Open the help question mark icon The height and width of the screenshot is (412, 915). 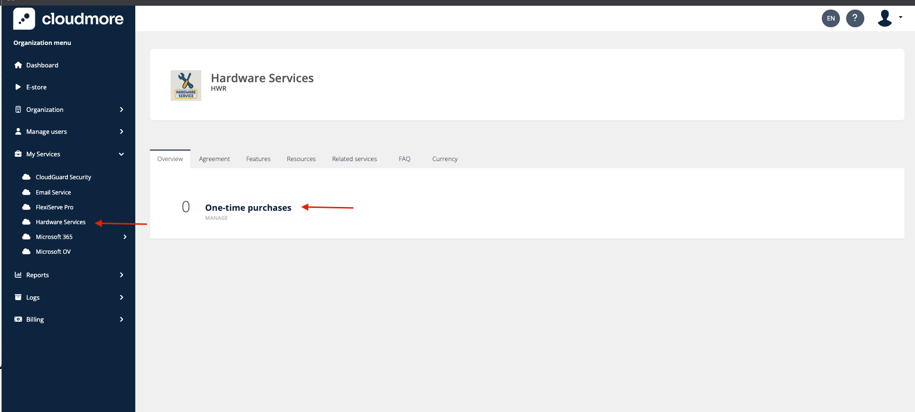tap(855, 19)
